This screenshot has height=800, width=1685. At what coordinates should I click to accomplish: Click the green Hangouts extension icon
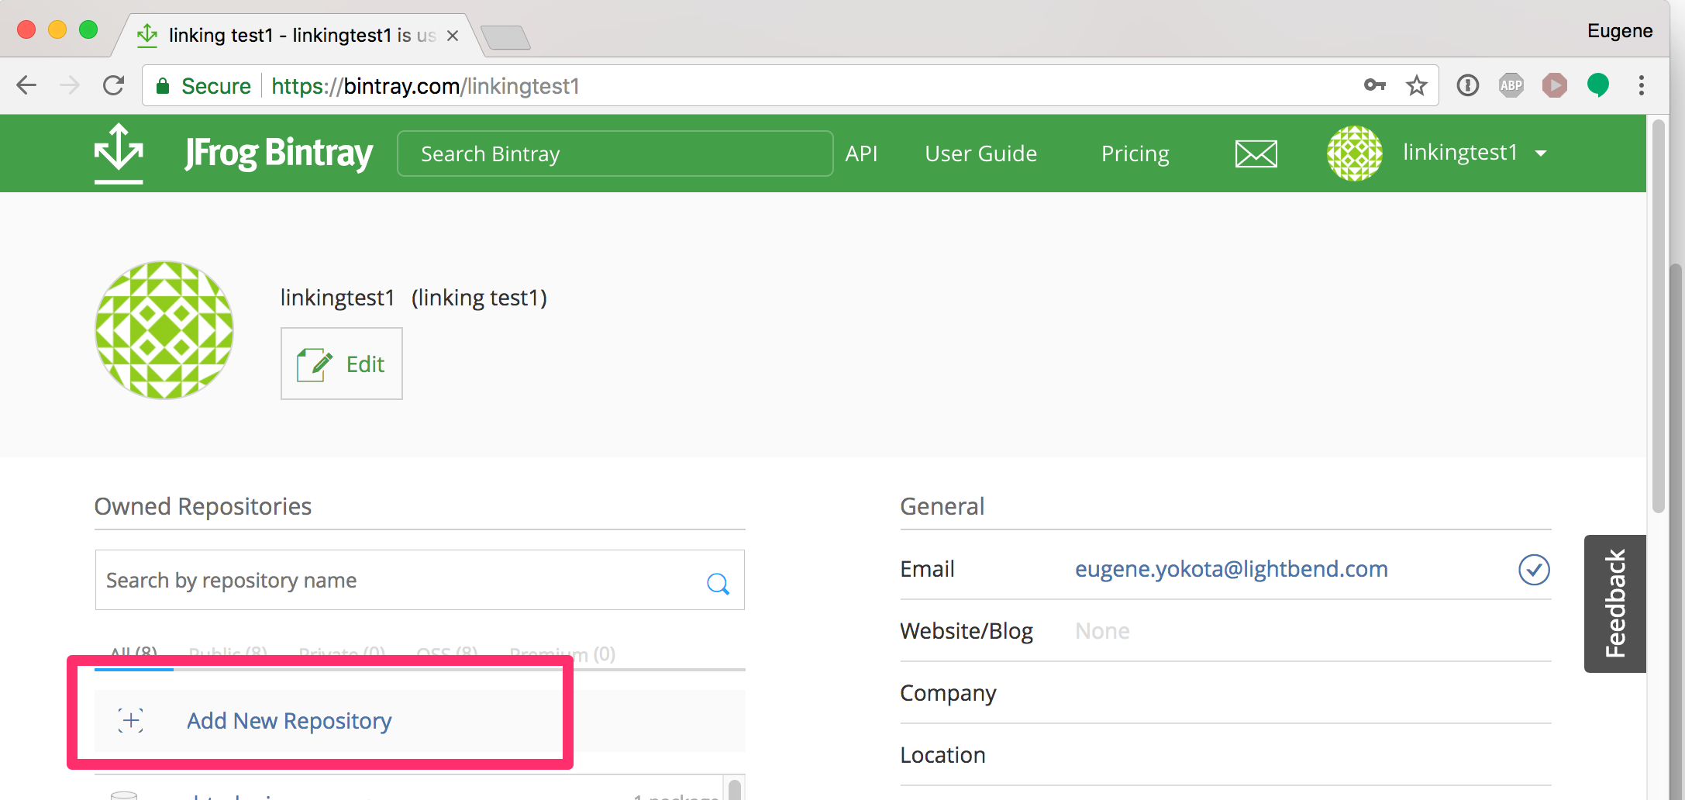point(1598,85)
